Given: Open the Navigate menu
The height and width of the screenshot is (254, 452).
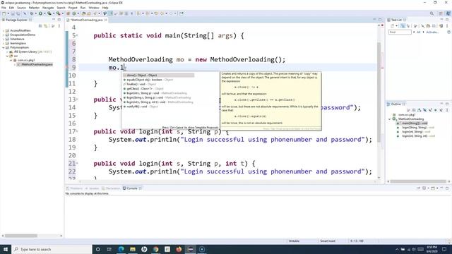Looking at the screenshot, I should tap(48, 8).
